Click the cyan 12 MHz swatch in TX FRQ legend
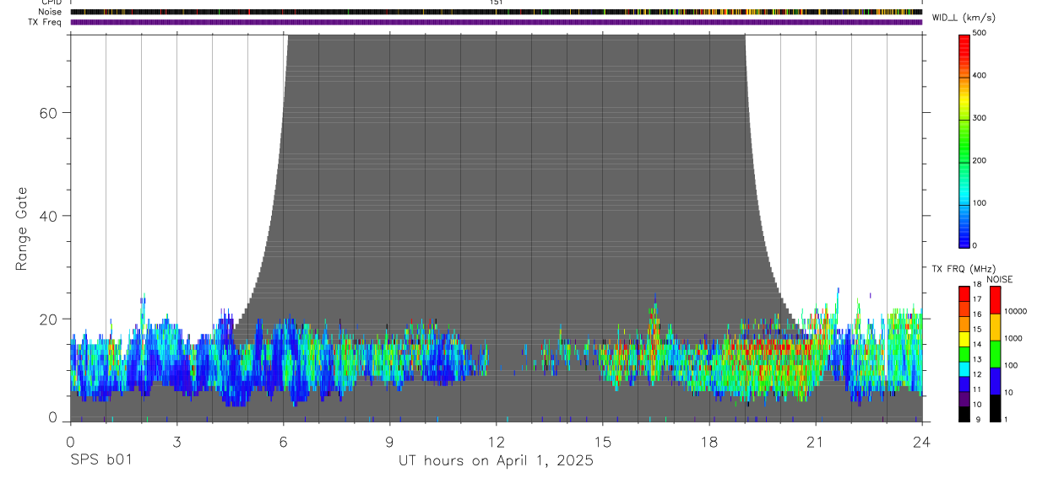The width and height of the screenshot is (1037, 478). tap(964, 369)
